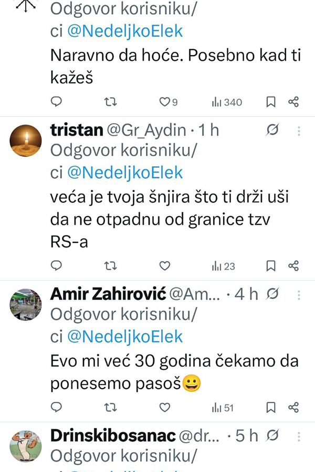Open Grok icon on tristan's tweet
Image resolution: width=315 pixels, height=472 pixels.
pos(273,130)
